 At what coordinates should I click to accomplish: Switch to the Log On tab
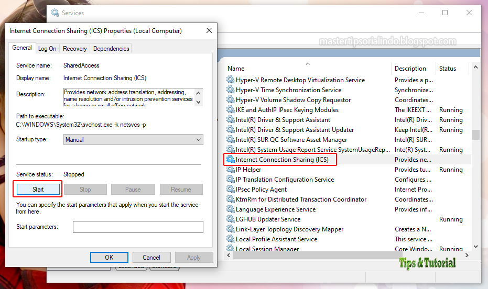point(47,49)
